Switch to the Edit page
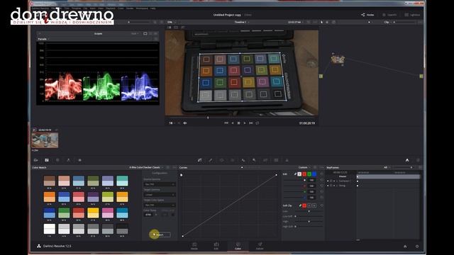Image resolution: width=454 pixels, height=255 pixels. (x=216, y=246)
